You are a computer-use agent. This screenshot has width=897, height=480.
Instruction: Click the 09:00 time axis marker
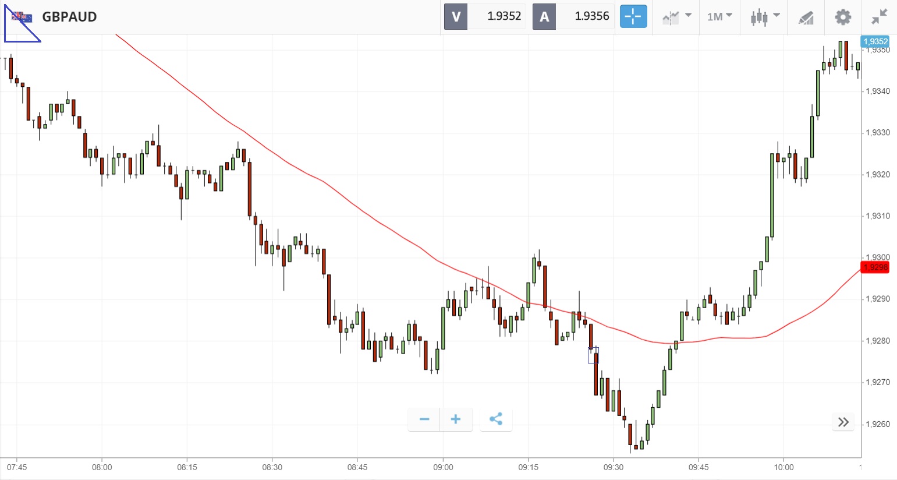(x=443, y=467)
